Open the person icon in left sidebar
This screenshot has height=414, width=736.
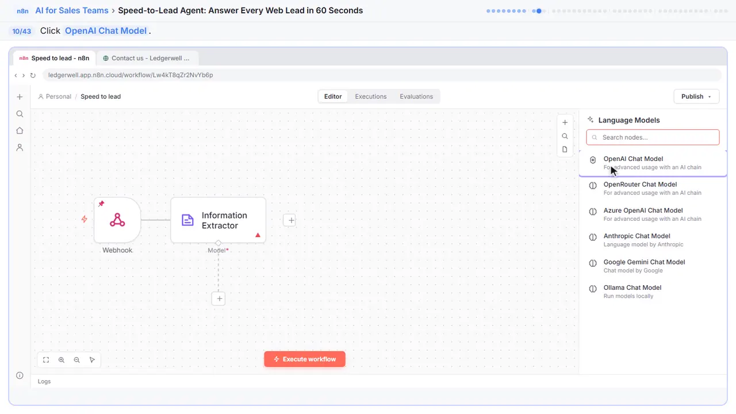click(x=20, y=148)
